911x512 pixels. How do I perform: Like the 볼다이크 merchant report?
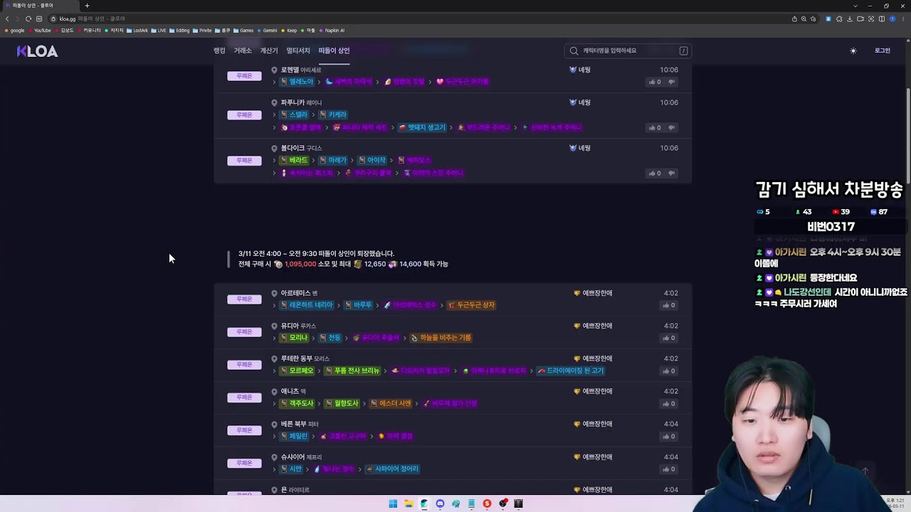(655, 173)
